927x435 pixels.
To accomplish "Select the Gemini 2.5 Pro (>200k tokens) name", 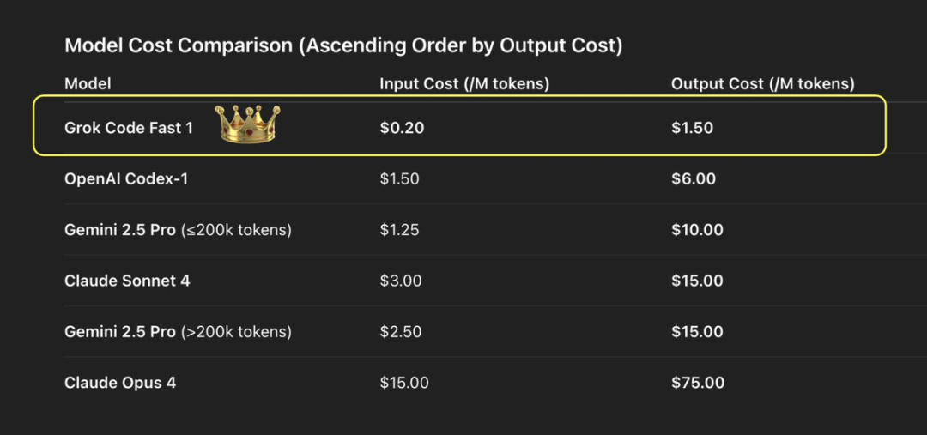I will click(x=178, y=332).
